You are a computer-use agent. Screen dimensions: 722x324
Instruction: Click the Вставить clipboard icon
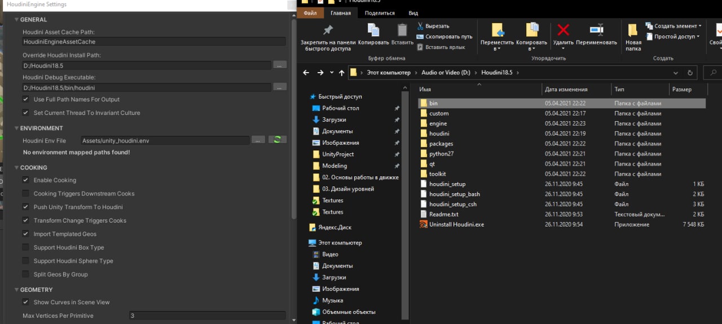pos(402,30)
